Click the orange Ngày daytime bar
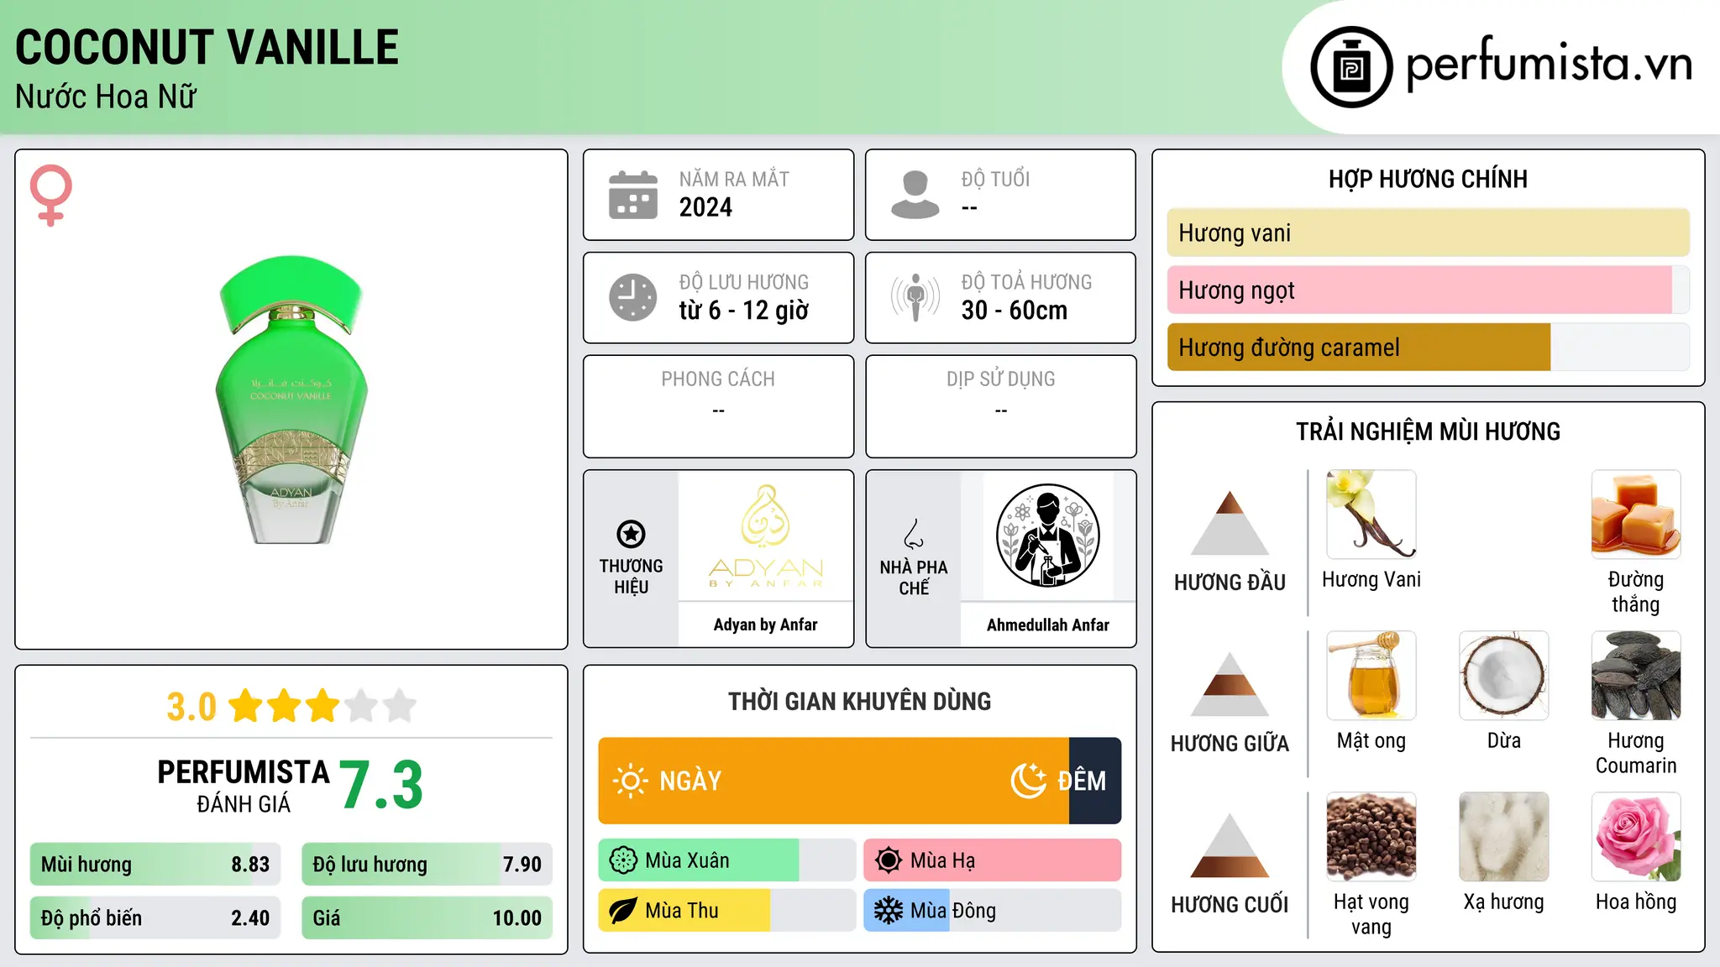 pos(834,781)
